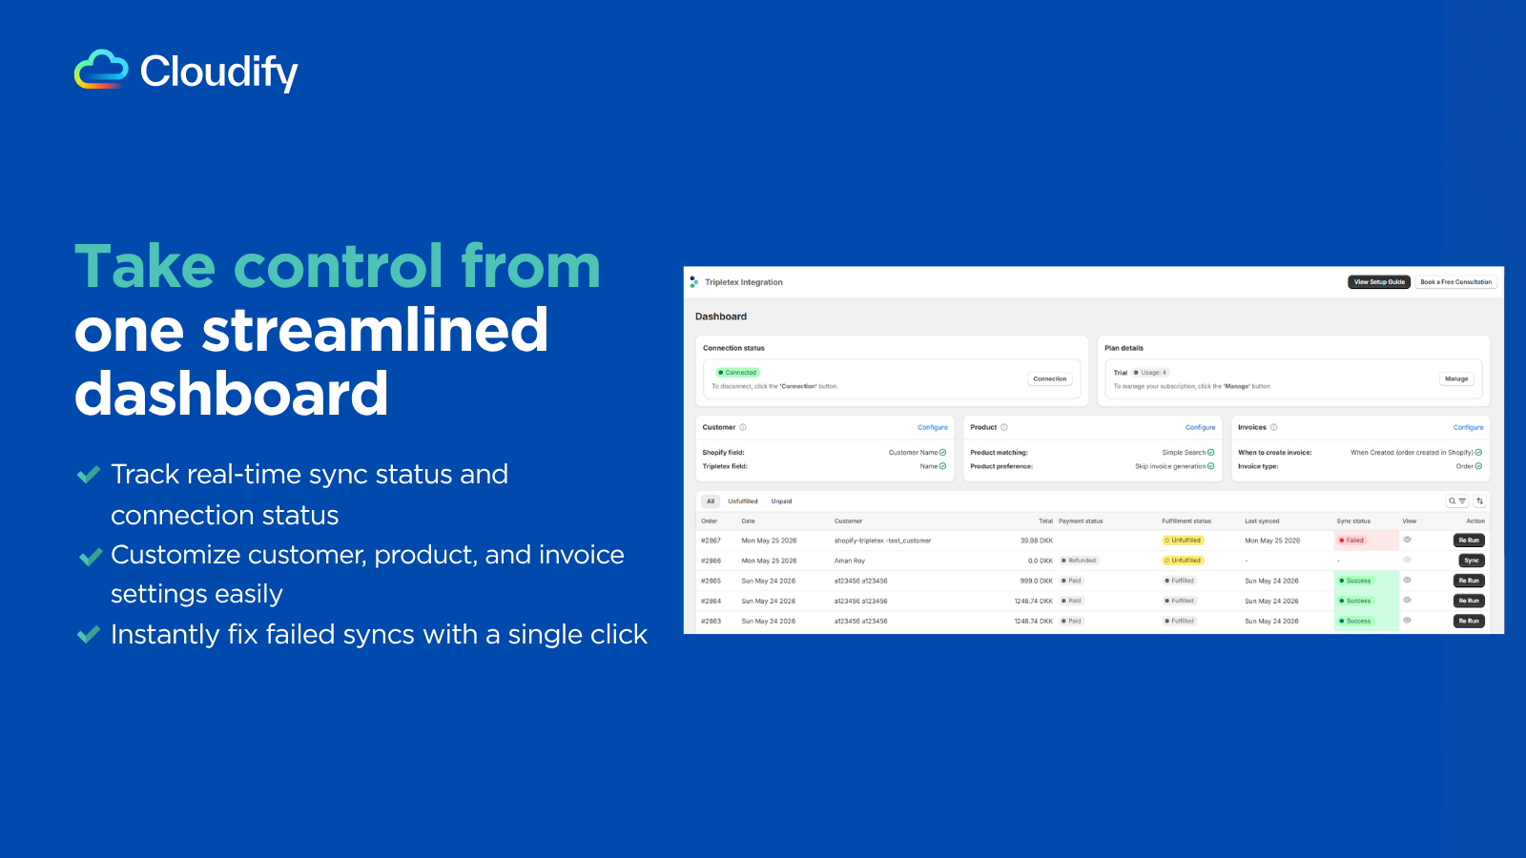Click the Failed sync status badge
The height and width of the screenshot is (858, 1526).
tap(1351, 541)
